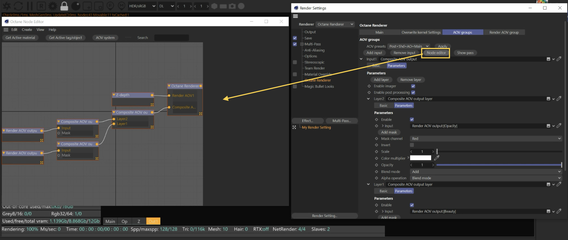The width and height of the screenshot is (568, 240).
Task: Click the focus picker F pin icon
Action: coord(110,6)
